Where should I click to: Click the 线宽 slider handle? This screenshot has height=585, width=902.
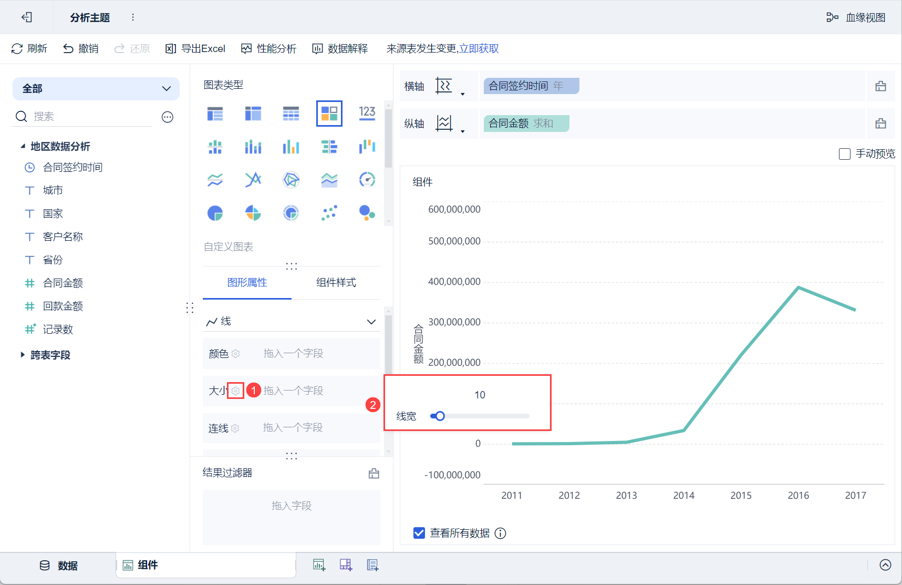pyautogui.click(x=440, y=416)
